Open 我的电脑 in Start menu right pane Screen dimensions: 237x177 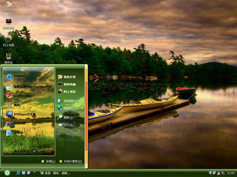pos(67,84)
